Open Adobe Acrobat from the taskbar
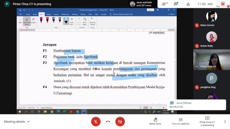The image size is (230, 129). [x=71, y=112]
